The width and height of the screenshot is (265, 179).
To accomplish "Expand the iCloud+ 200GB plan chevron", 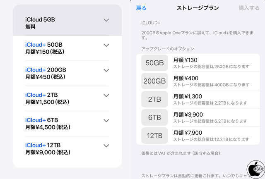I will point(106,70).
